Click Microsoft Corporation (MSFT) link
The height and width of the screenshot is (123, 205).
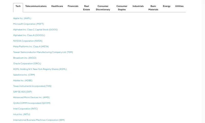tap(28, 24)
